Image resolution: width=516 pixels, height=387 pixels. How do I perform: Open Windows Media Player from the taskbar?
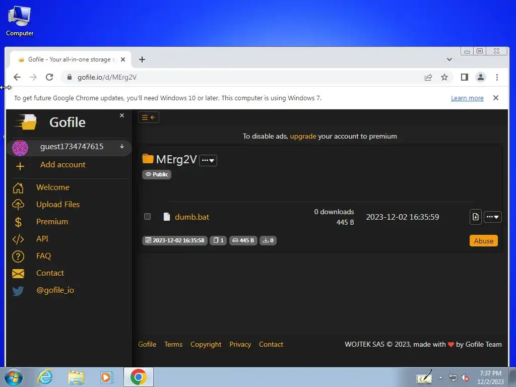107,377
